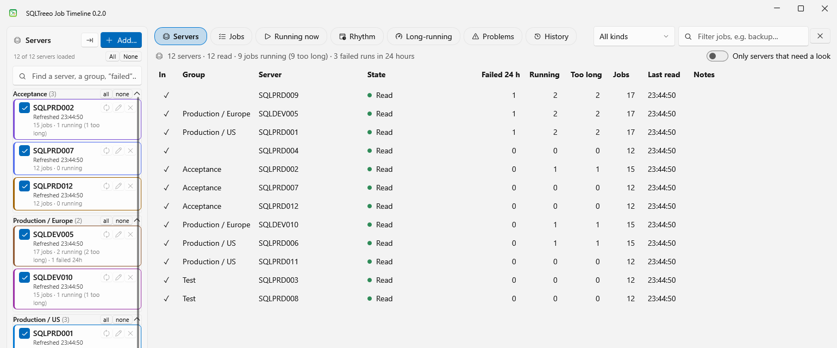Uncheck the SQLPRD007 sidebar checkbox

(24, 151)
